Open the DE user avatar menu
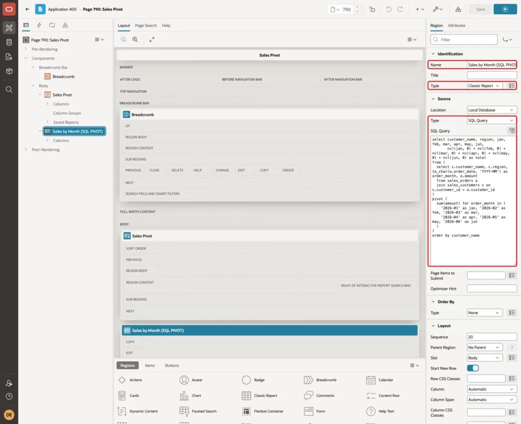The height and width of the screenshot is (424, 521). point(9,415)
